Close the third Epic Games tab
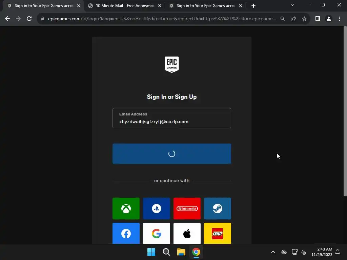Image resolution: width=347 pixels, height=260 pixels. click(x=241, y=6)
